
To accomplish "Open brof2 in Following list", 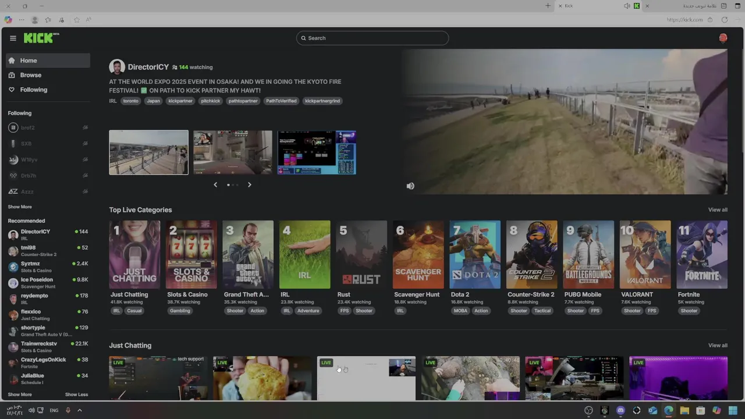I will 48,127.
